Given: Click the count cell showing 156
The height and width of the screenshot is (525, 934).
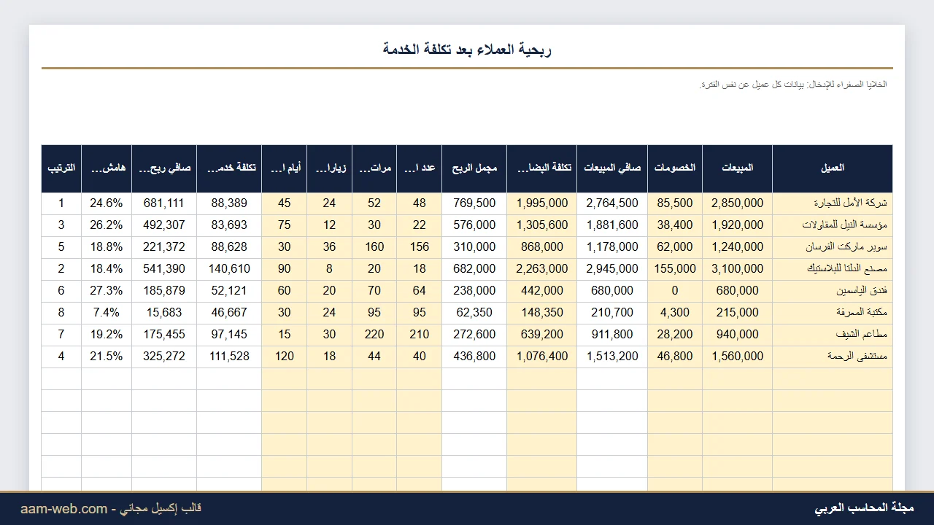Looking at the screenshot, I should 420,247.
